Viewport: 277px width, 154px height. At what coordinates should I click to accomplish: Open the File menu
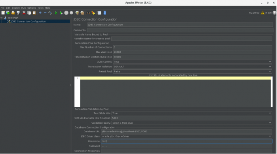2,8
